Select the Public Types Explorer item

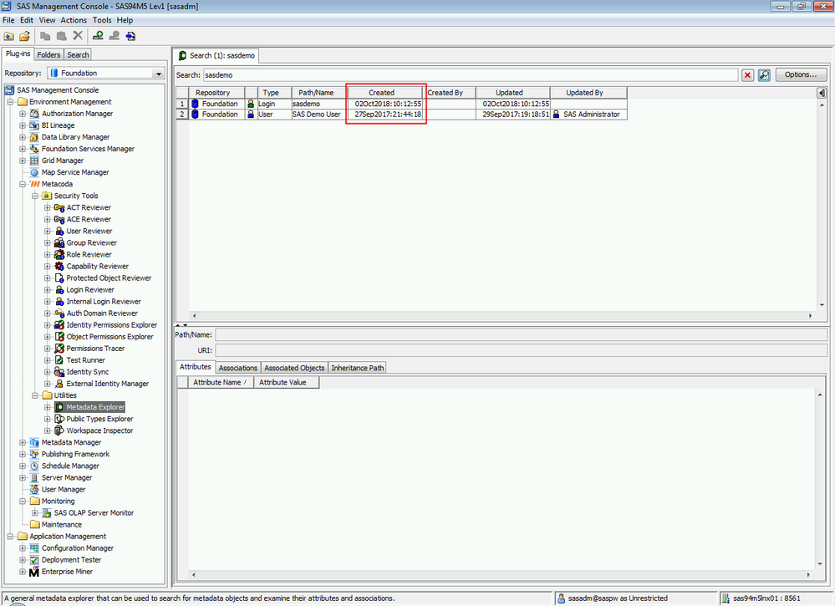click(99, 419)
